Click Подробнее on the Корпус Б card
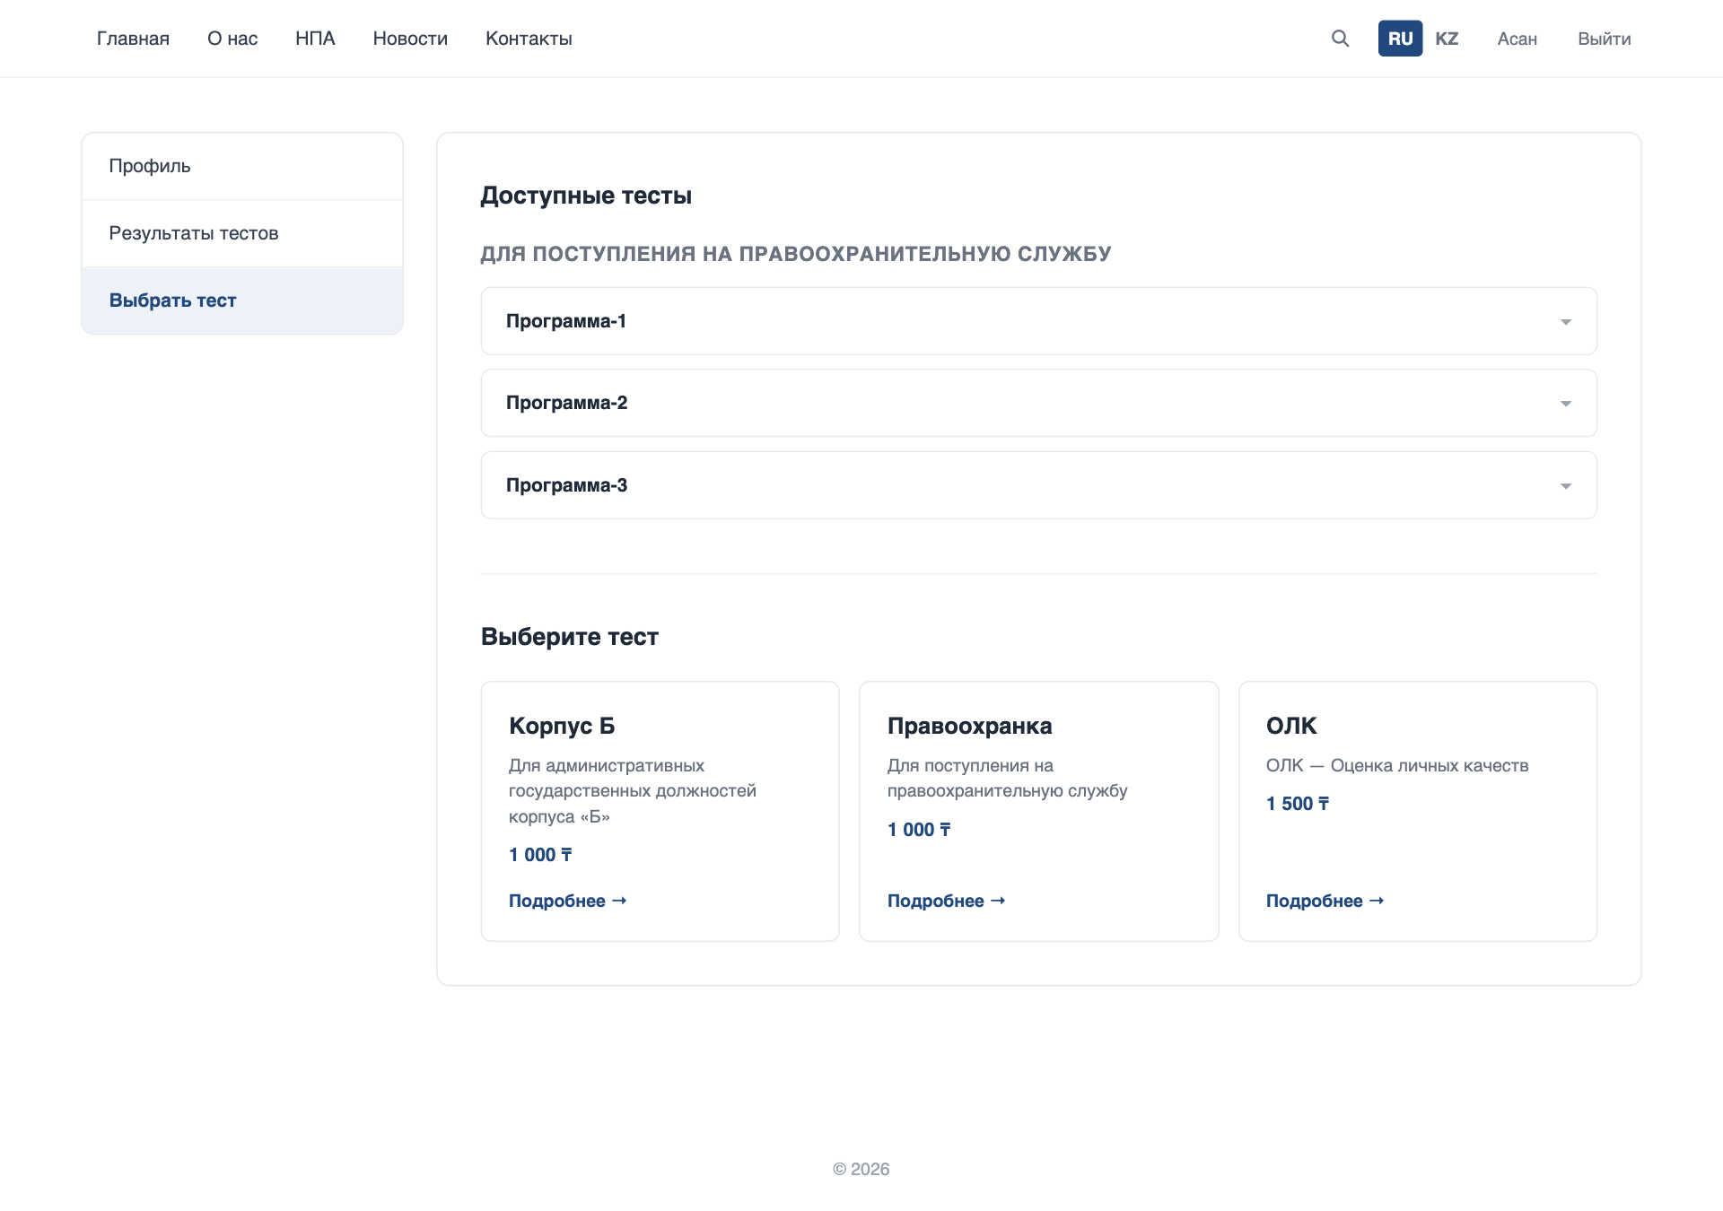The height and width of the screenshot is (1211, 1723). pyautogui.click(x=567, y=901)
